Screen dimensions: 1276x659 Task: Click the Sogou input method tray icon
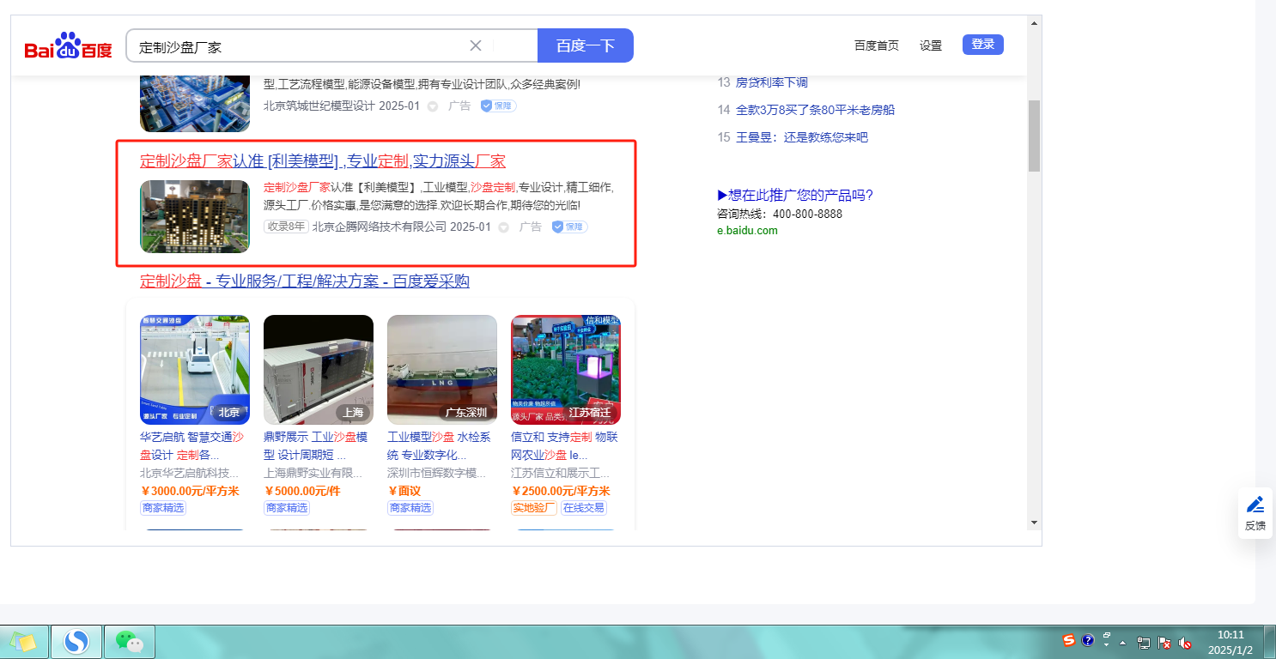(x=1069, y=640)
